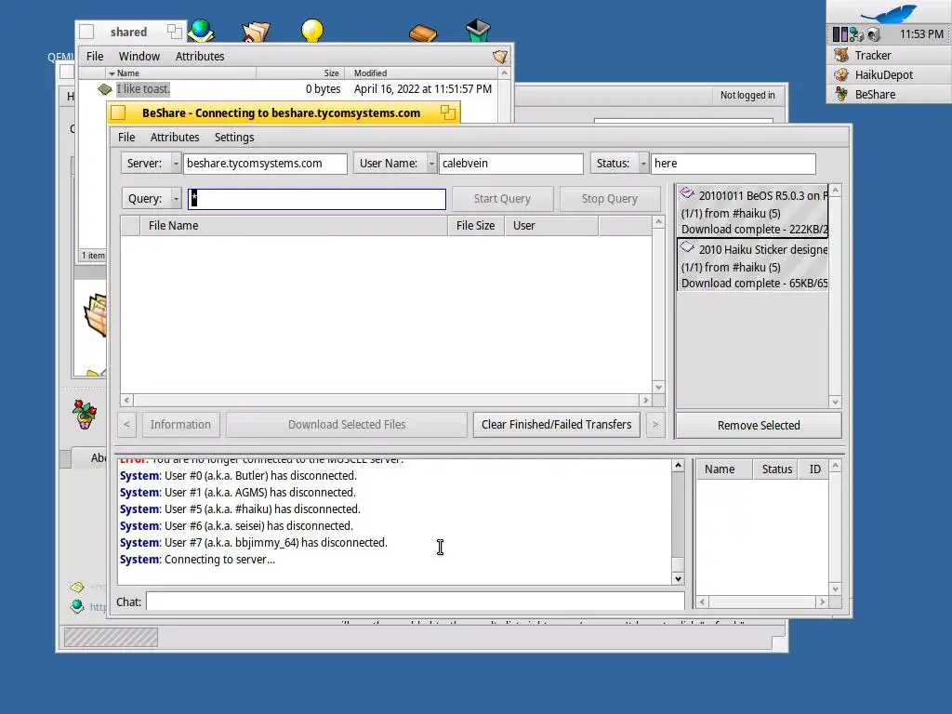Image resolution: width=952 pixels, height=714 pixels.
Task: Click 'Not logged in' in HaikuDepot window
Action: coord(747,96)
